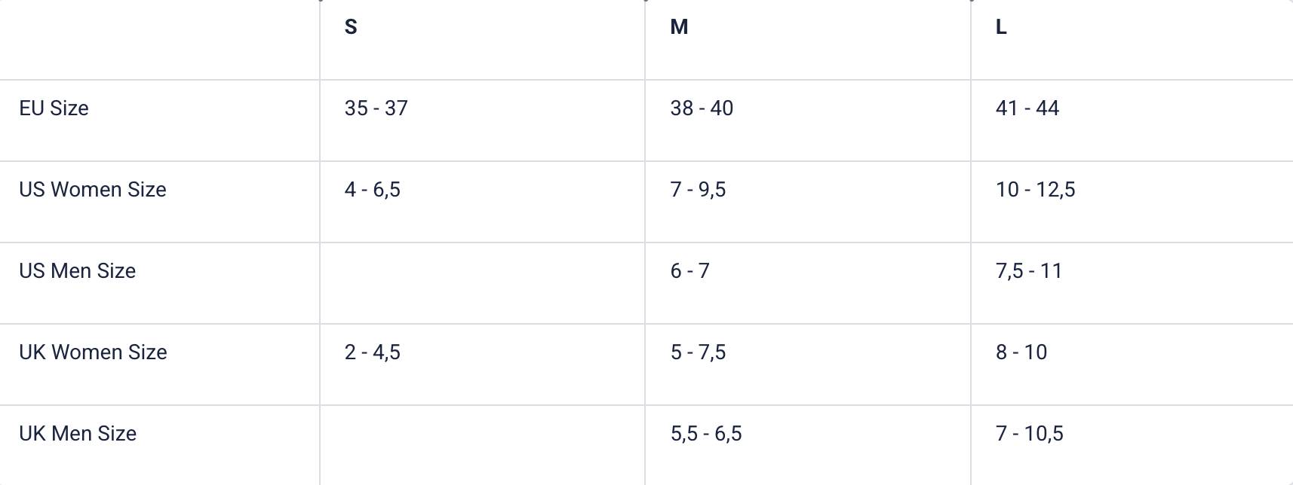Select the US Women Size row label
The image size is (1293, 485).
click(93, 190)
